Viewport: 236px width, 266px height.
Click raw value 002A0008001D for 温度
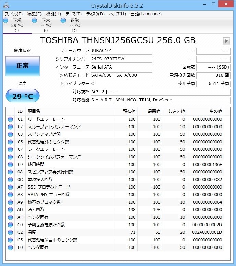(207, 232)
